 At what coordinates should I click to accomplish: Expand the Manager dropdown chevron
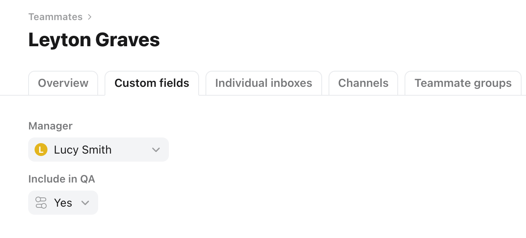pyautogui.click(x=156, y=150)
